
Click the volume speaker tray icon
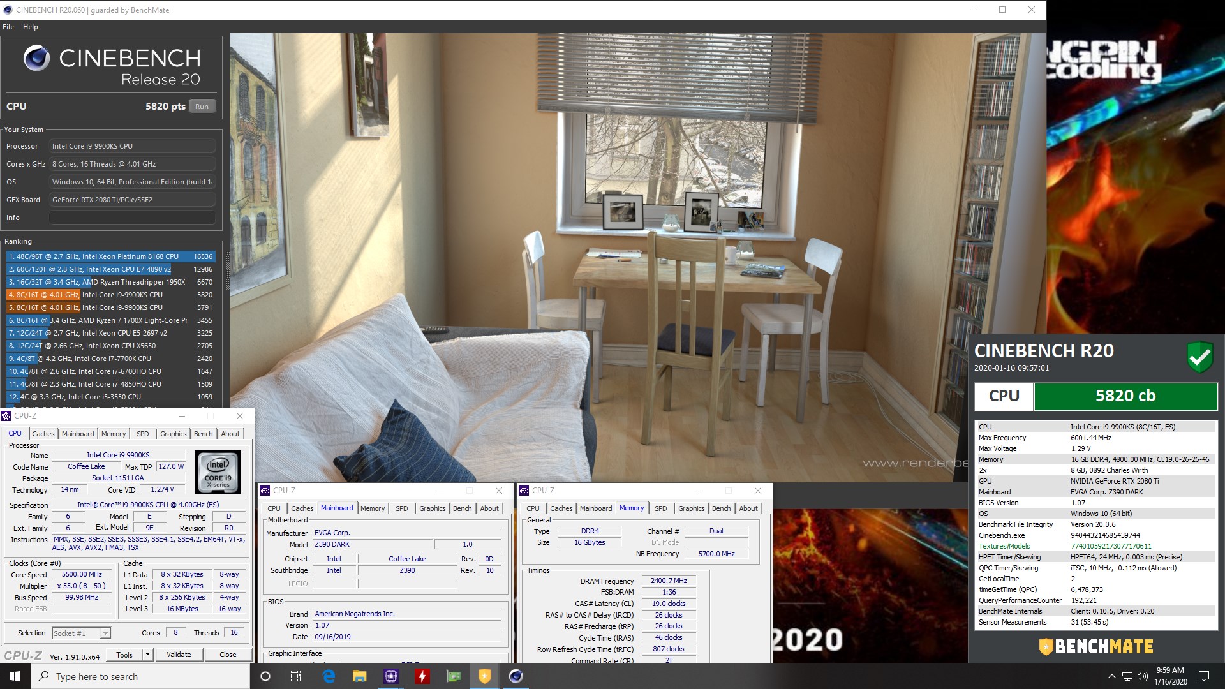[1142, 676]
